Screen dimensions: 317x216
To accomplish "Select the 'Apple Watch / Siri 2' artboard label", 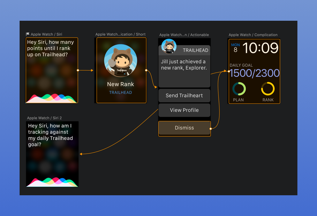I will tap(44, 118).
